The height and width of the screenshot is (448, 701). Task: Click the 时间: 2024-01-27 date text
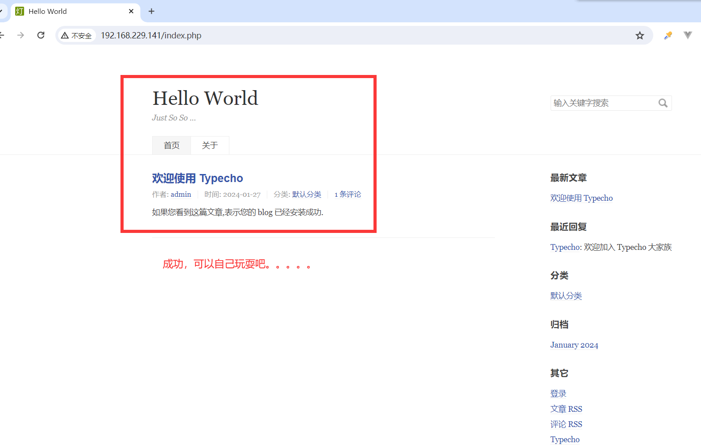point(232,195)
